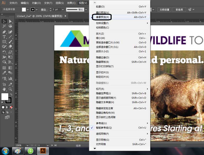Select the Curvature tool

10,32
